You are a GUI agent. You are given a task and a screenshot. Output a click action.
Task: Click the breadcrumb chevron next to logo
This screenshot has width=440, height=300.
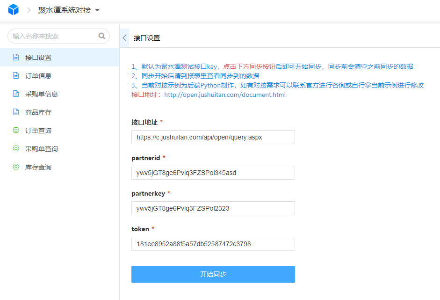(x=29, y=10)
